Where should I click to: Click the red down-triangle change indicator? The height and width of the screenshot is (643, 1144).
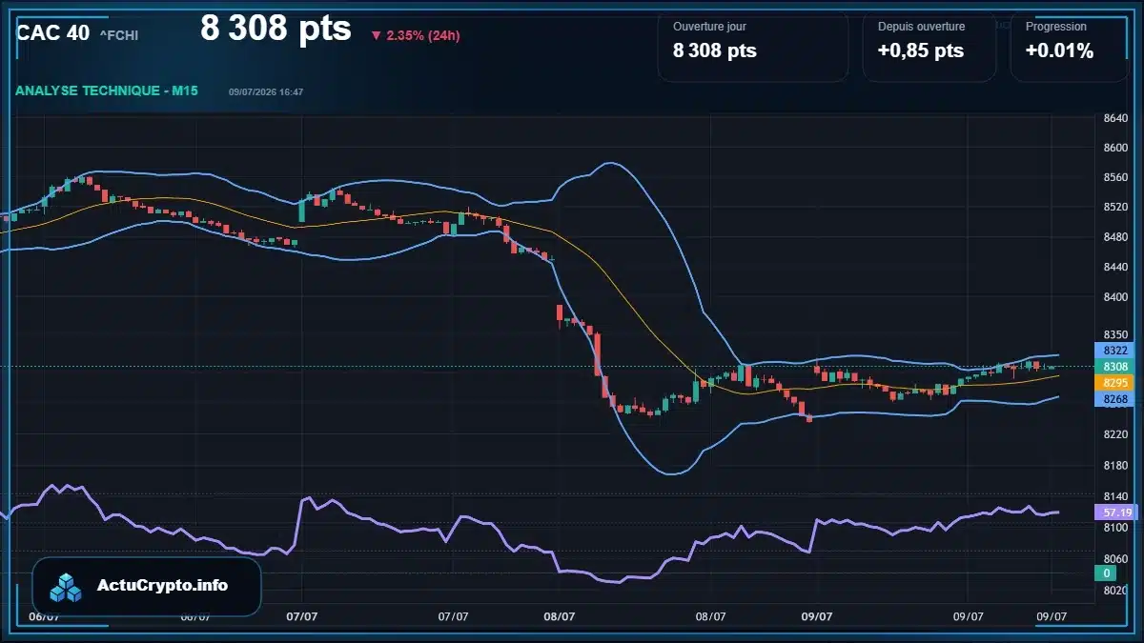(x=376, y=36)
